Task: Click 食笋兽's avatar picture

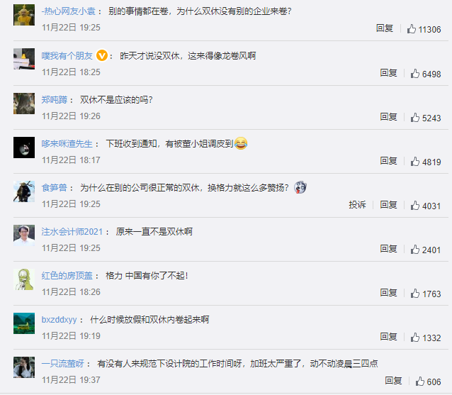Action: [x=24, y=191]
